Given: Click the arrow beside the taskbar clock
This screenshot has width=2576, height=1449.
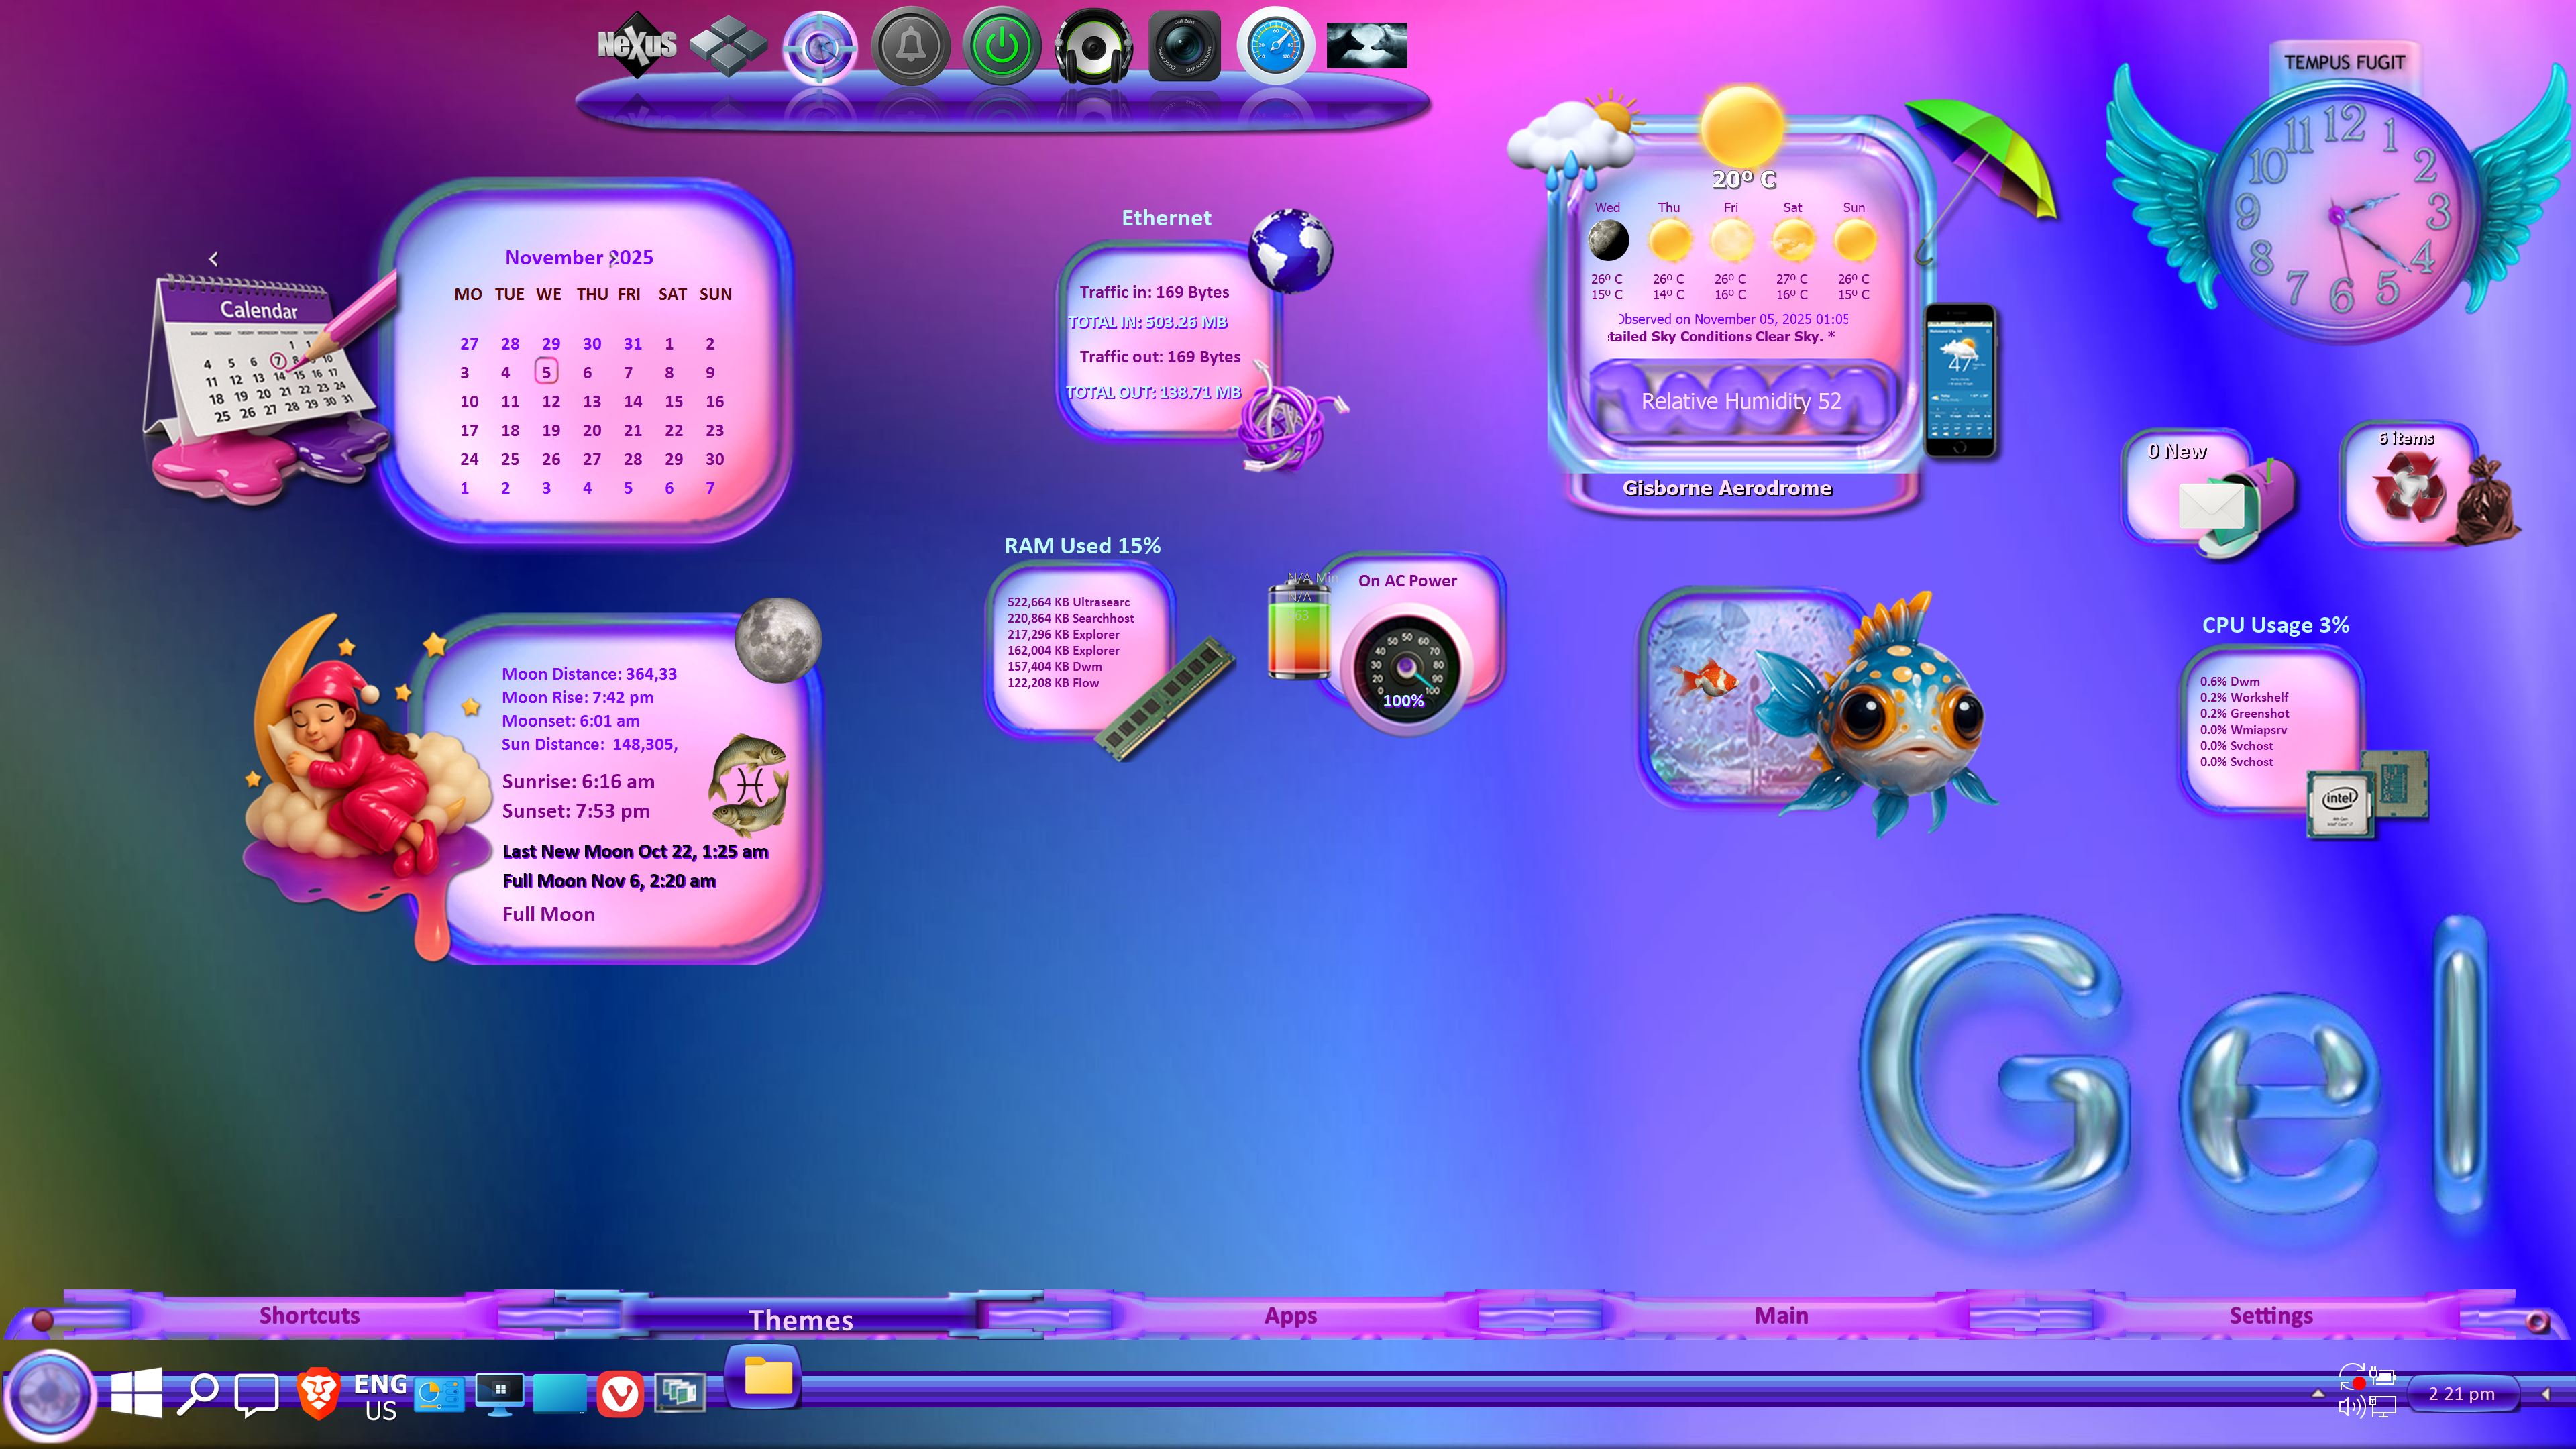Looking at the screenshot, I should (x=2545, y=1393).
